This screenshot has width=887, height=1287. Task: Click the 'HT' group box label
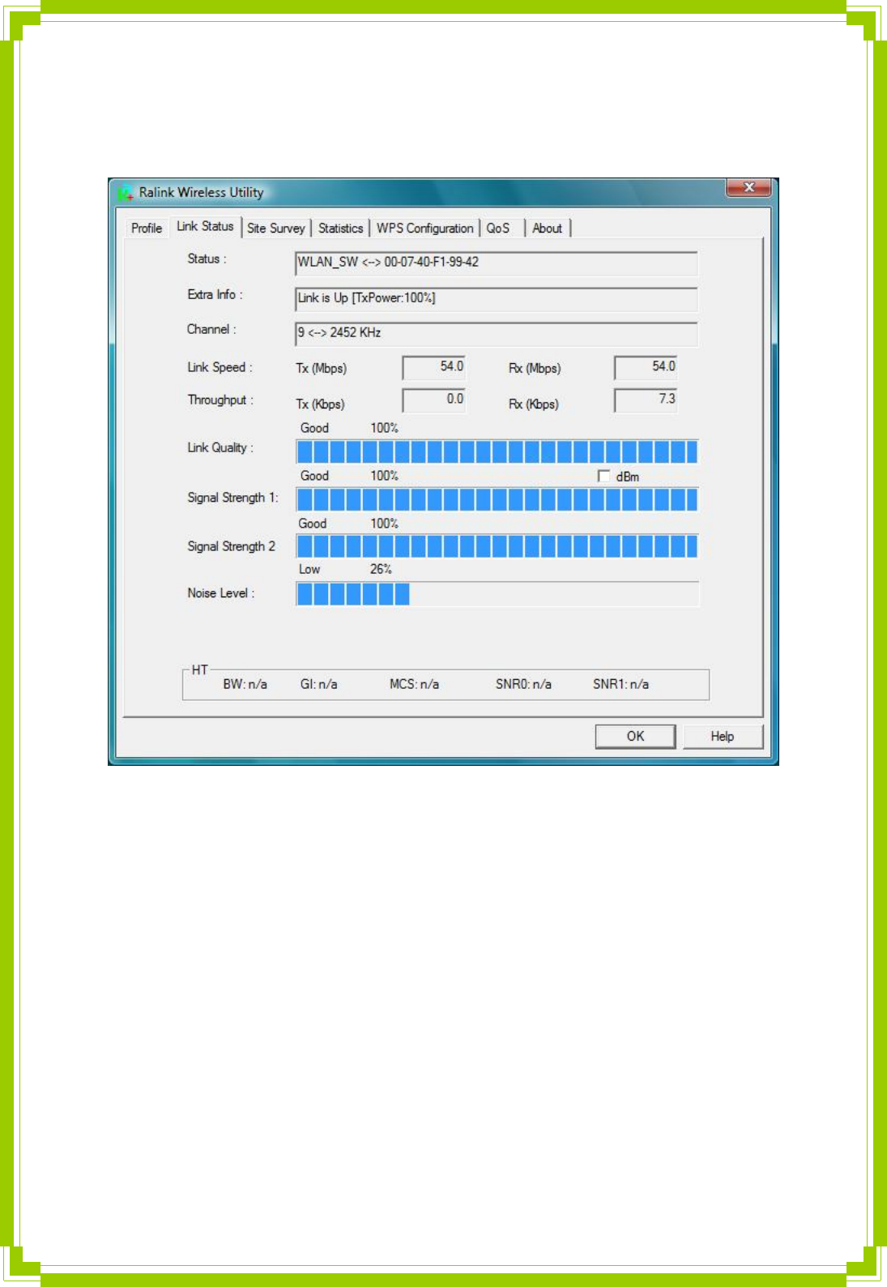(x=199, y=670)
